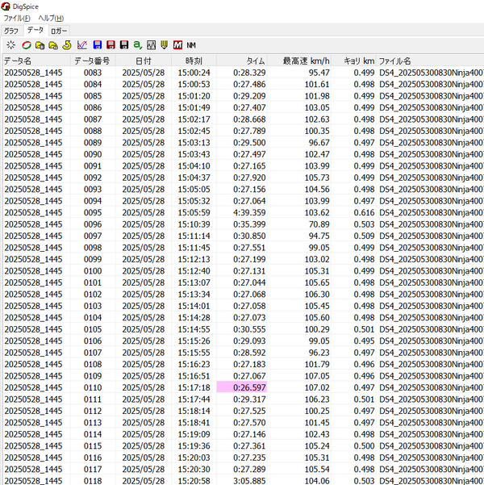Click lap time 0:30.555
Viewport: 484px width, 485px height.
pyautogui.click(x=249, y=329)
